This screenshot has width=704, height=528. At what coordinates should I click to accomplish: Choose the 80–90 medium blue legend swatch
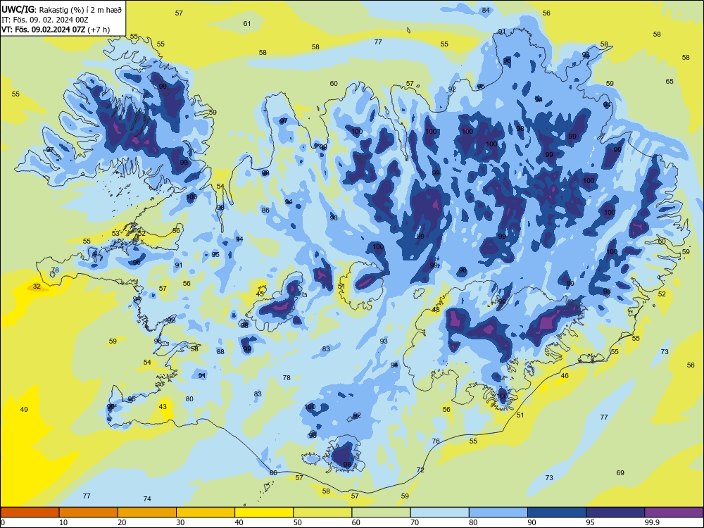[498, 513]
